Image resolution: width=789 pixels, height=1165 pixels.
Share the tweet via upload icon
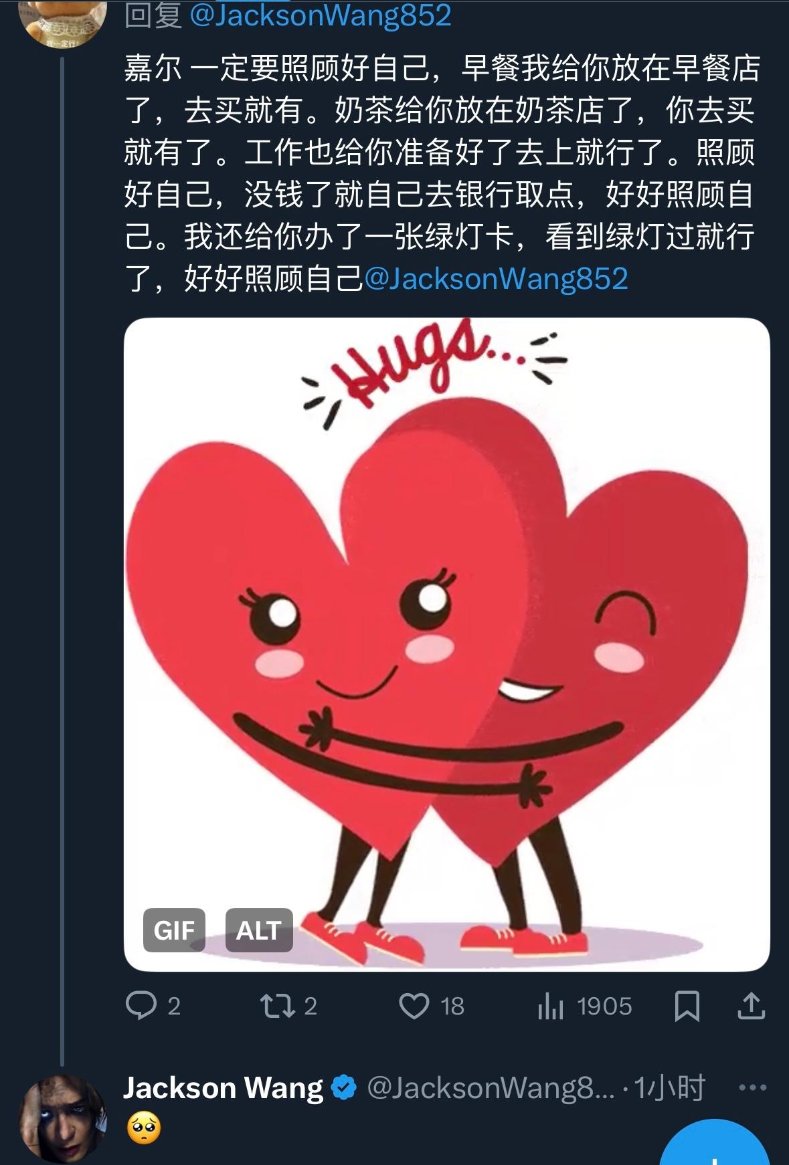coord(751,1005)
